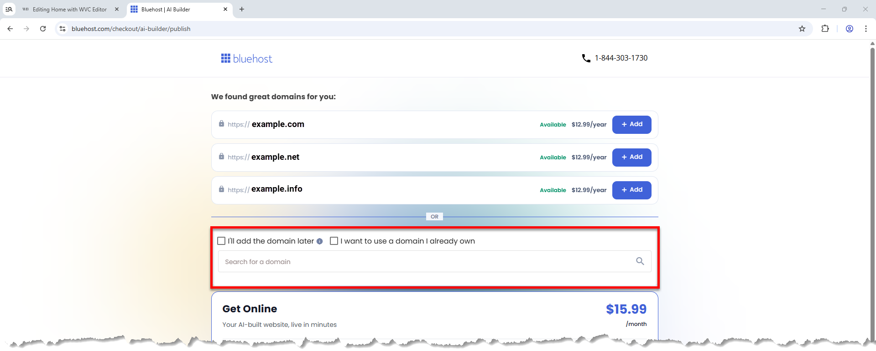Image resolution: width=876 pixels, height=351 pixels.
Task: Click the Available label for example.info
Action: 553,190
